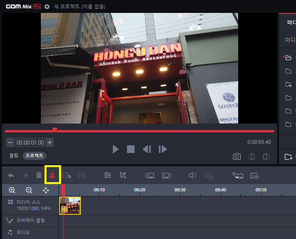Click the fade-out image icon
This screenshot has width=296, height=239.
167,176
